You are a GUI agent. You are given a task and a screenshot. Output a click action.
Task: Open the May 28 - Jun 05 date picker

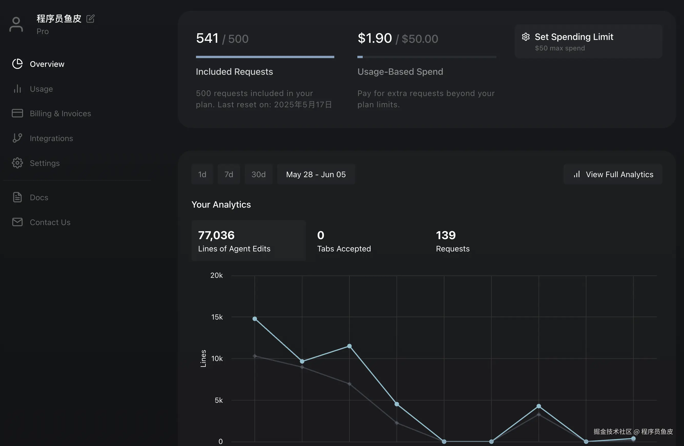316,174
